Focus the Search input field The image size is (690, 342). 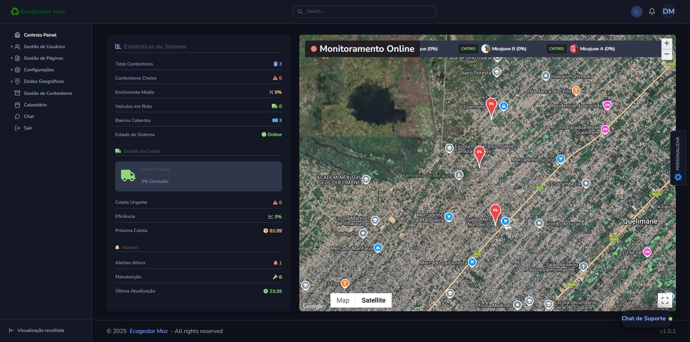[364, 12]
